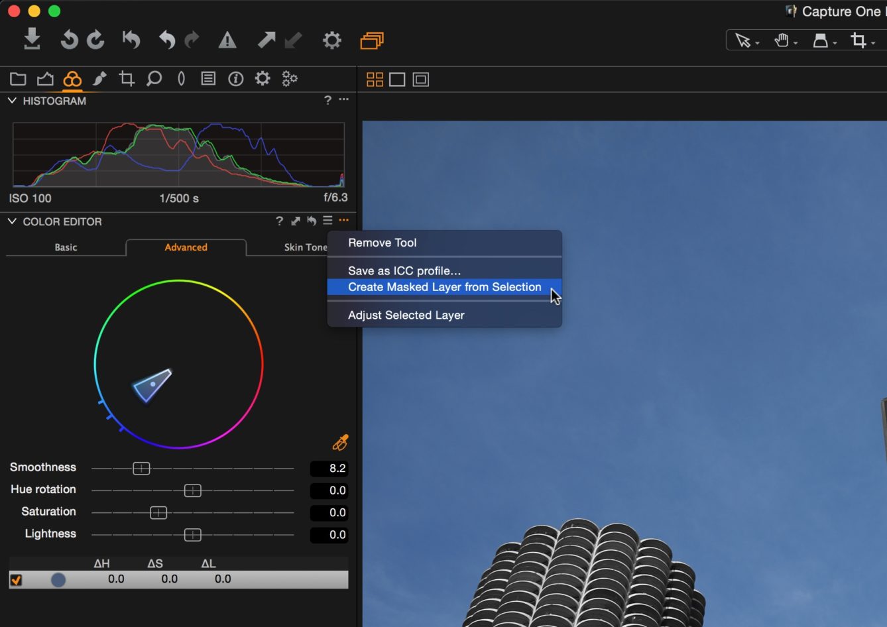Select the Exposure brush tool tab
The image size is (887, 627).
tap(99, 79)
